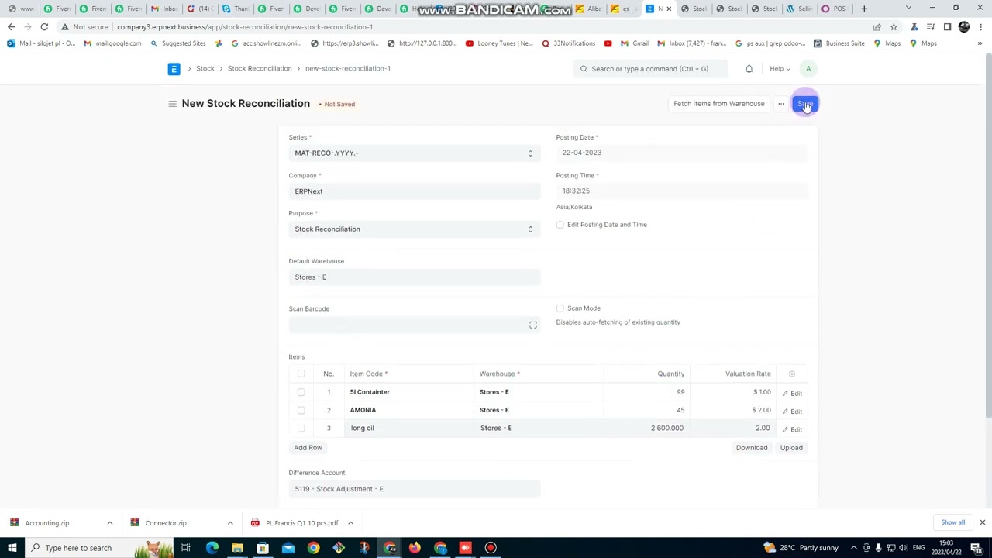Click the barcode scan icon

tap(533, 325)
